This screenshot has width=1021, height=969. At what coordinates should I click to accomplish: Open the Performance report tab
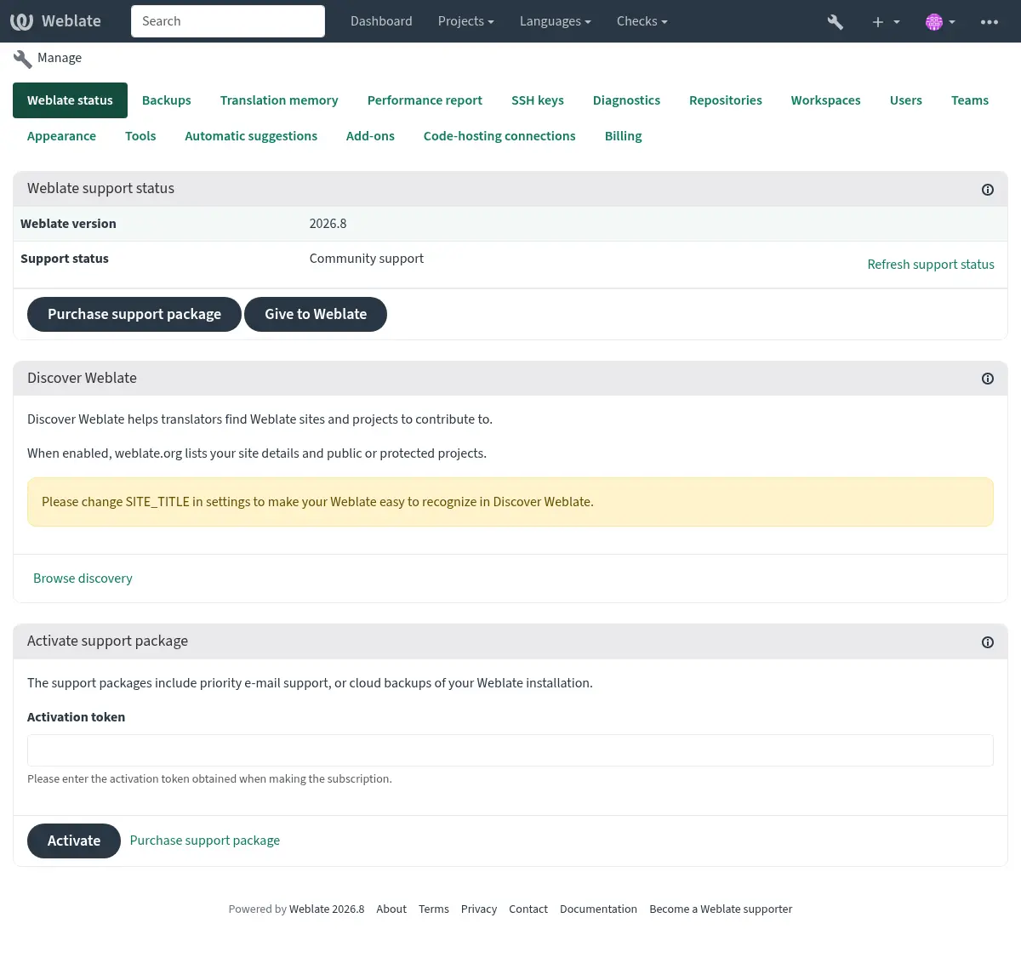[x=425, y=100]
